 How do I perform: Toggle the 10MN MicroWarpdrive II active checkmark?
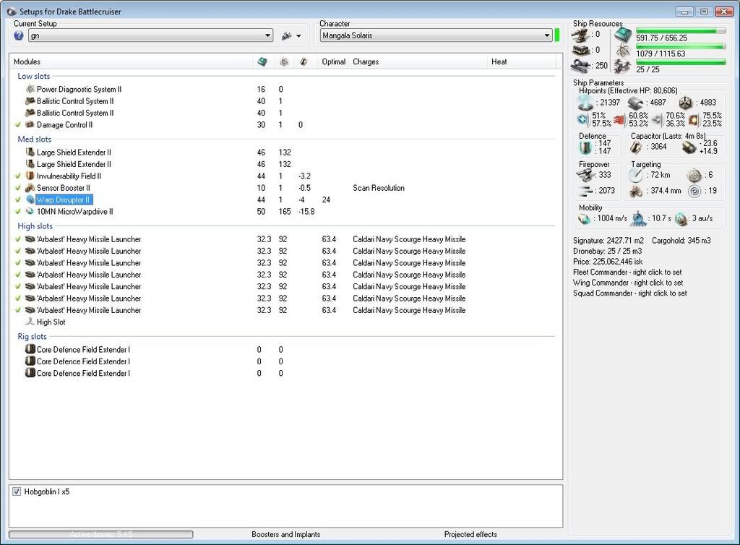pos(18,212)
